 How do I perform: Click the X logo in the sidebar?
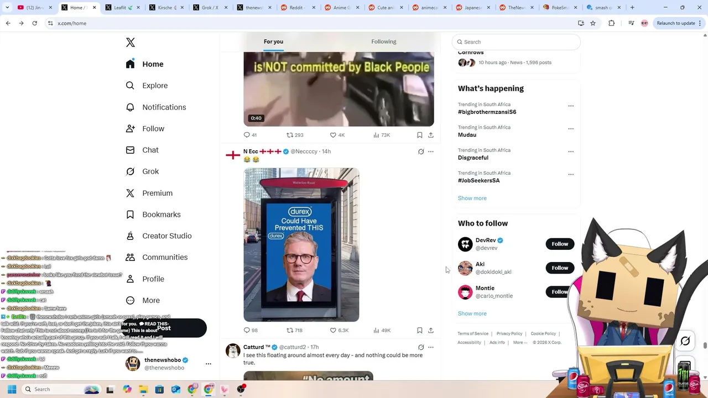pos(131,43)
